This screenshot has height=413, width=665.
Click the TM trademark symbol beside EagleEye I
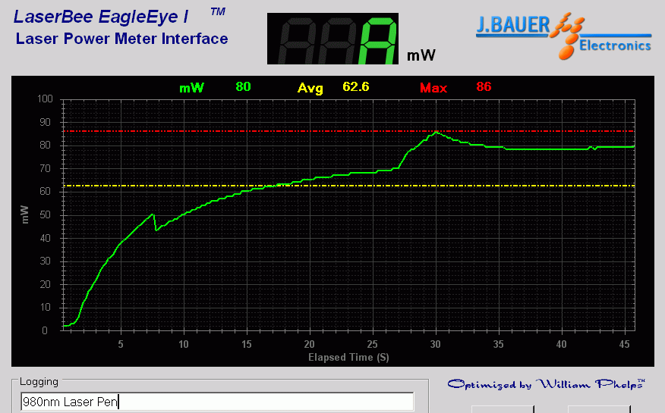click(217, 12)
